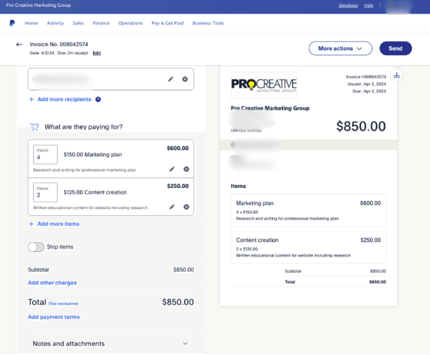The height and width of the screenshot is (355, 430).
Task: Click the blurred recipient field
Action: coord(111,79)
